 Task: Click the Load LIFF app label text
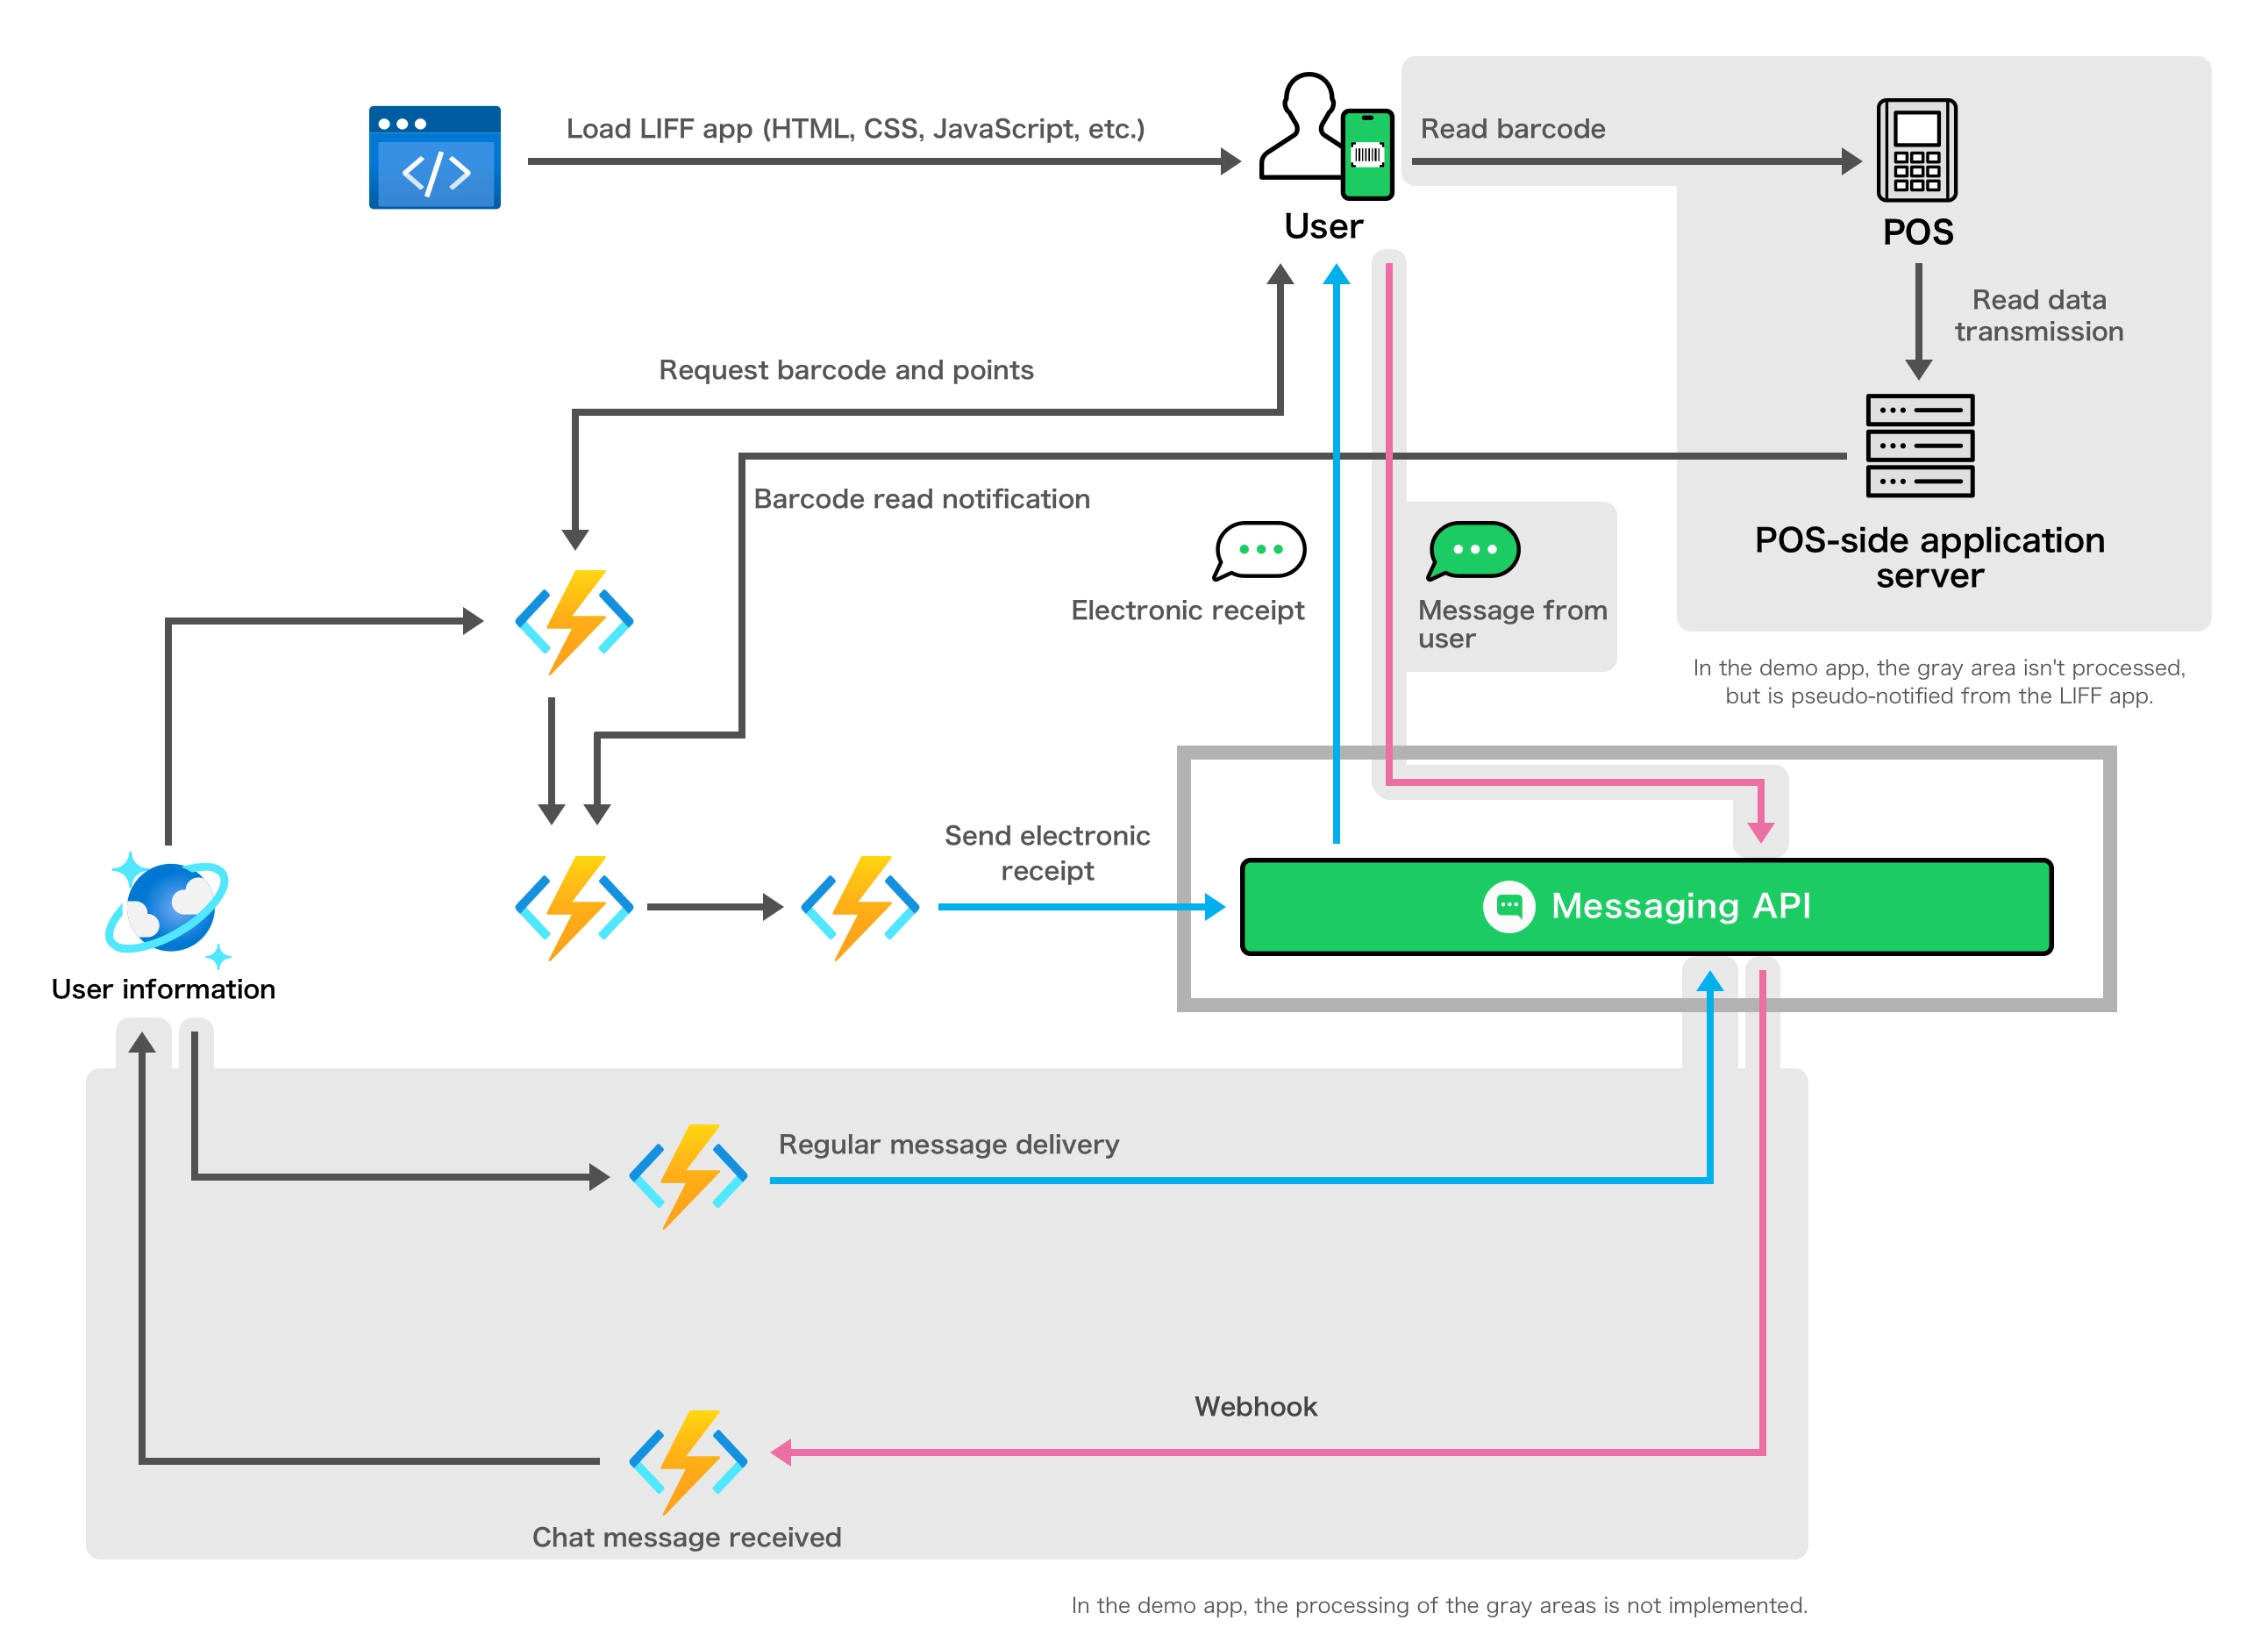tap(855, 129)
